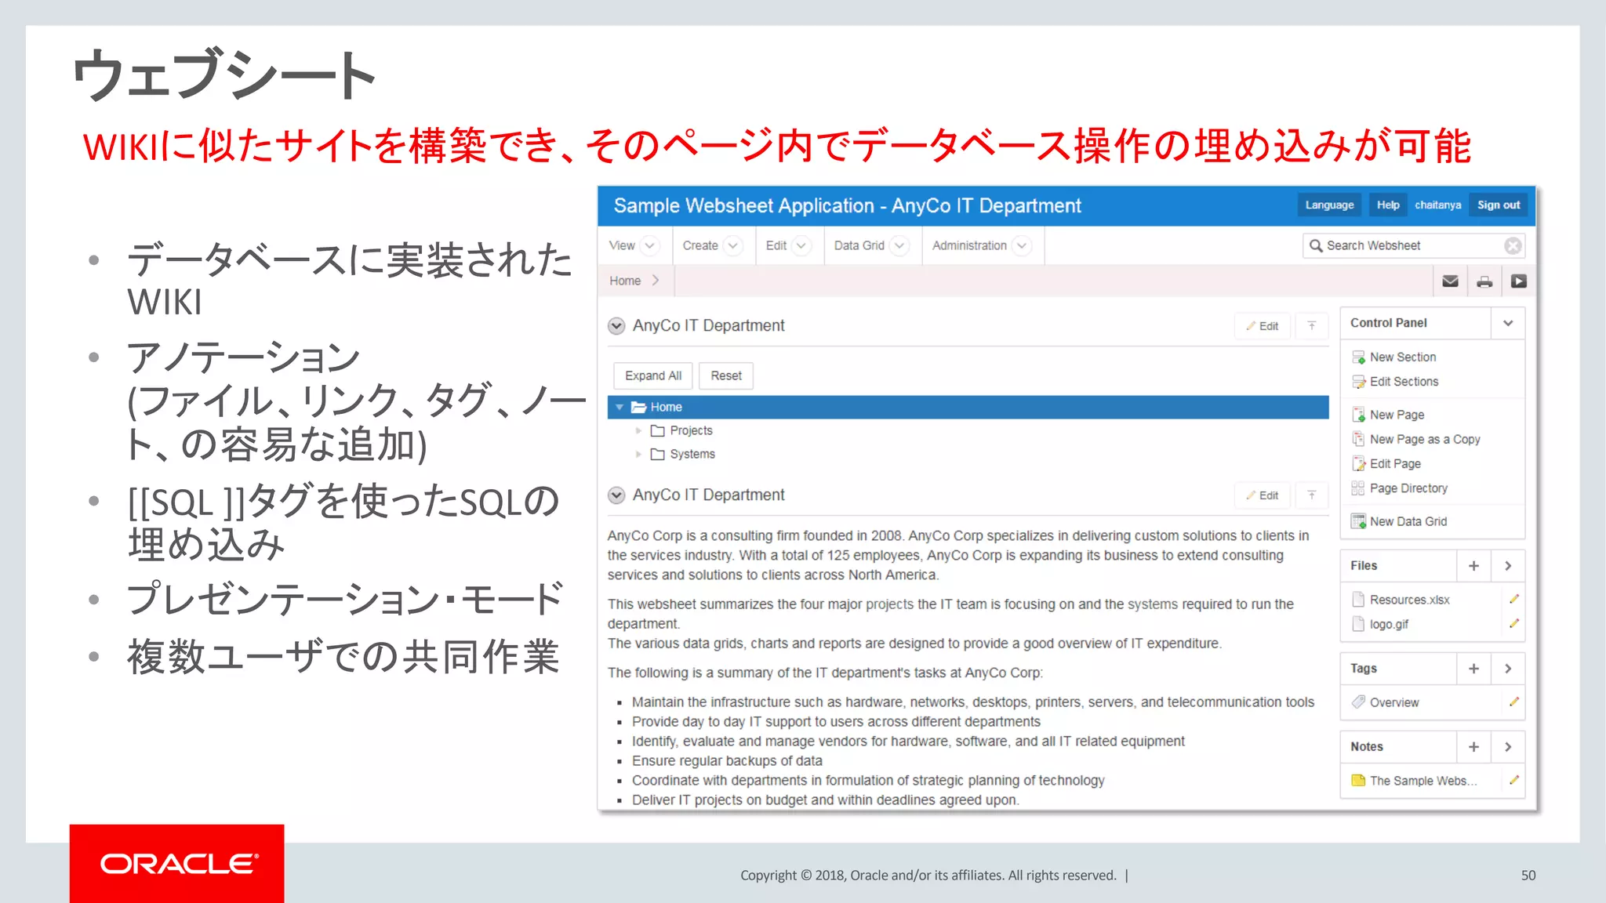
Task: Open The Sample Webs note
Action: [x=1423, y=781]
